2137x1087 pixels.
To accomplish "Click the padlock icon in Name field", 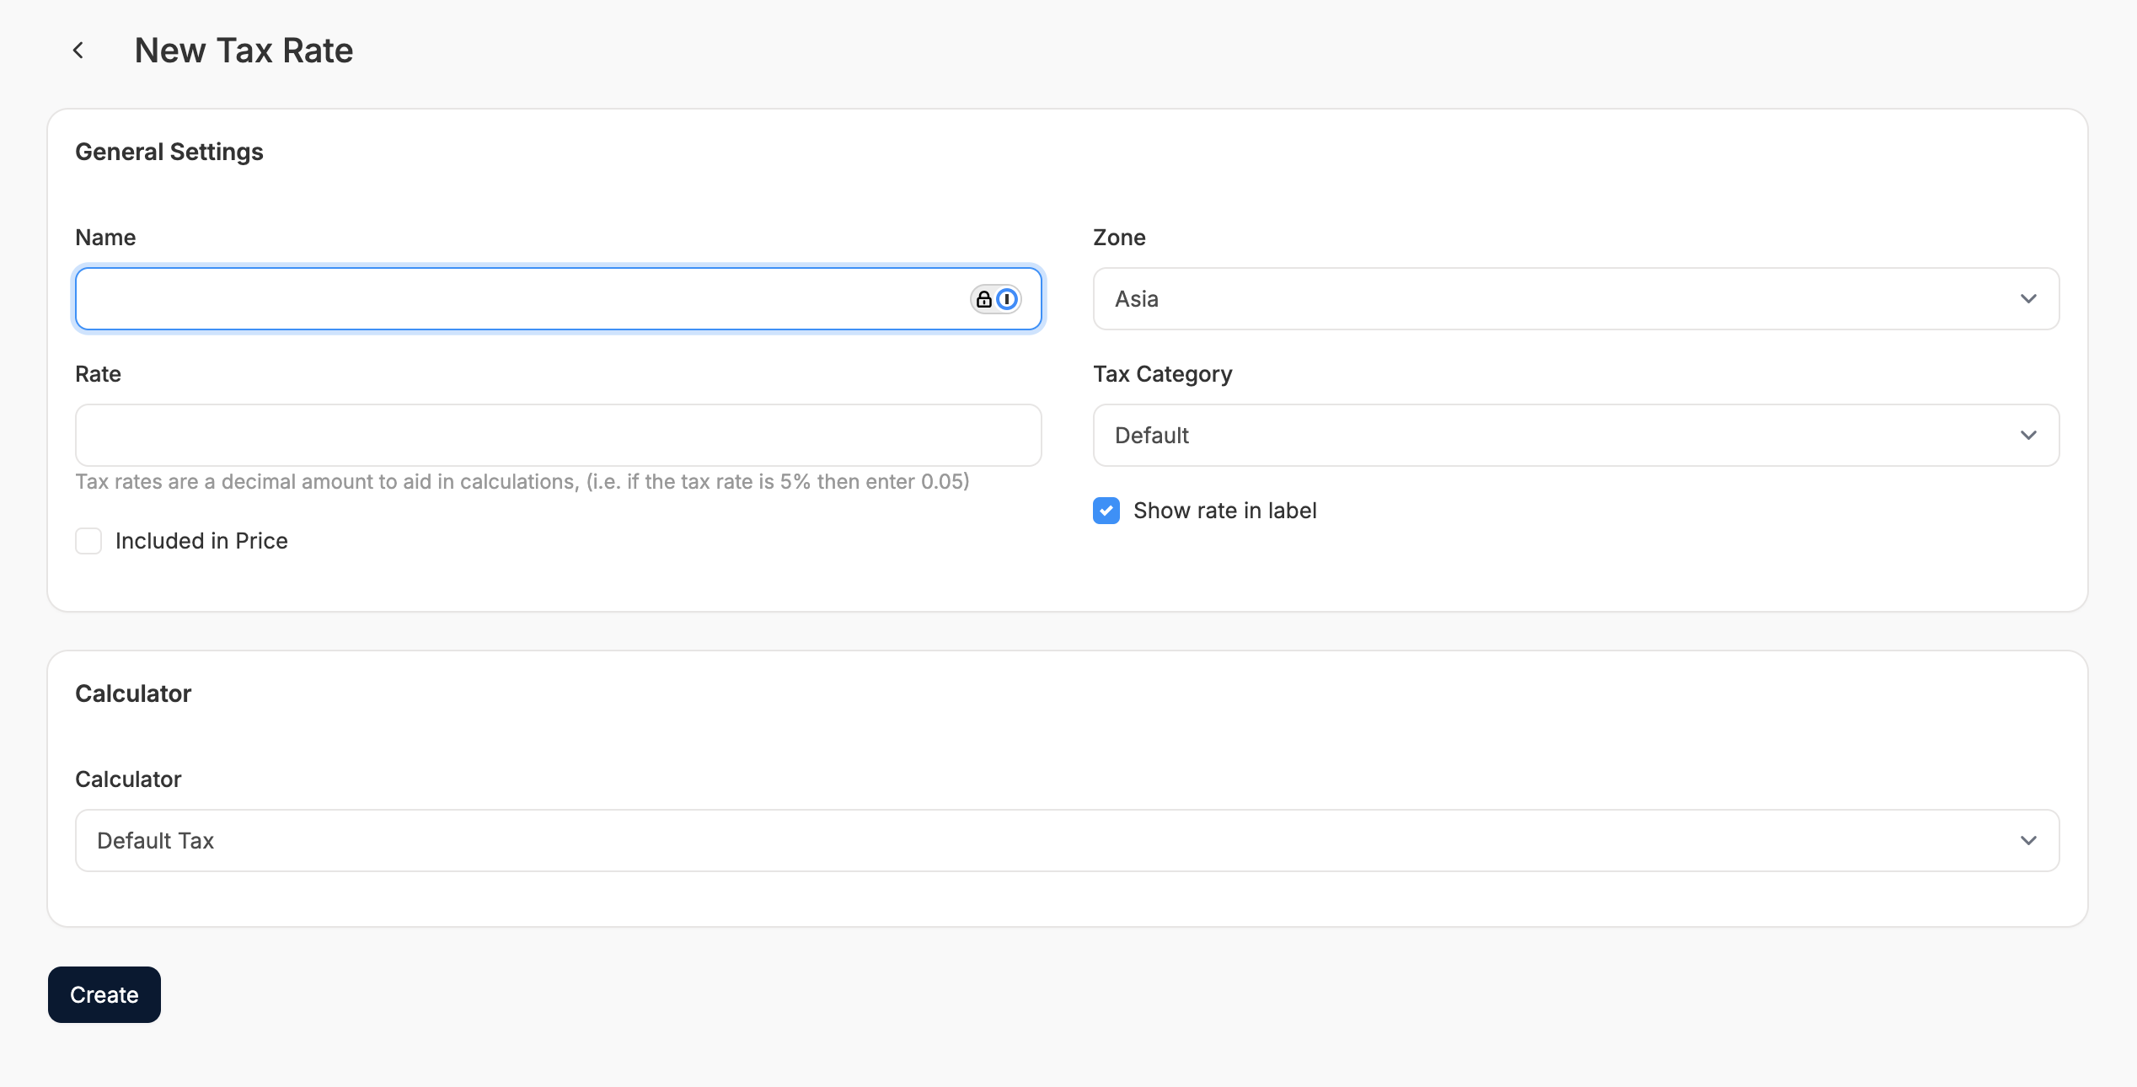I will 983,299.
